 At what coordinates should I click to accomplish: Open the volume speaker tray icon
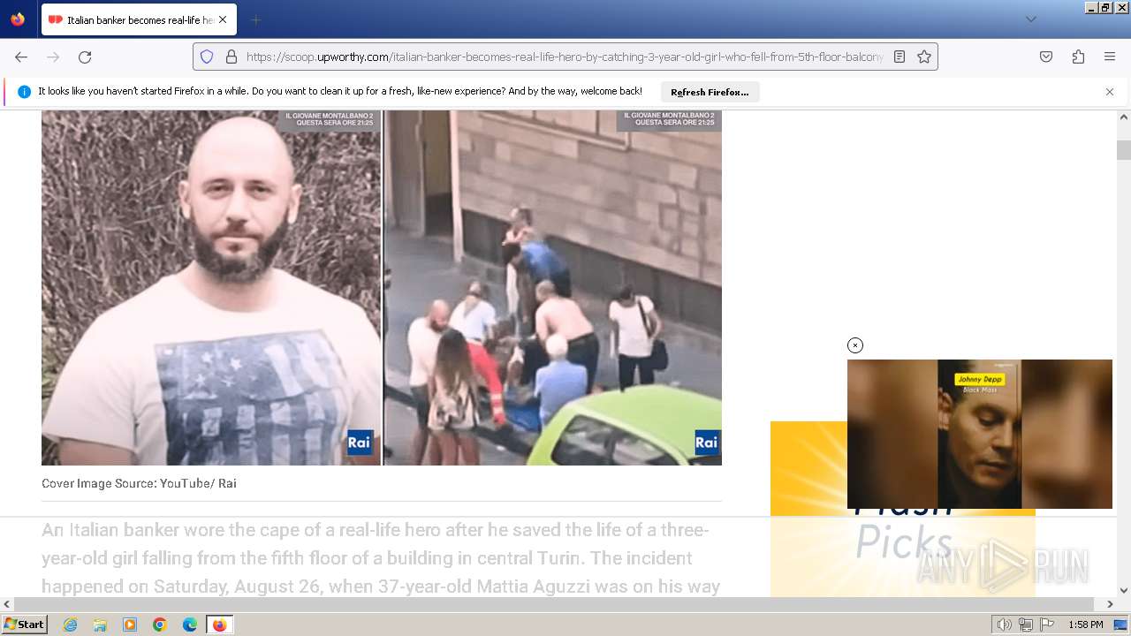pos(1004,625)
